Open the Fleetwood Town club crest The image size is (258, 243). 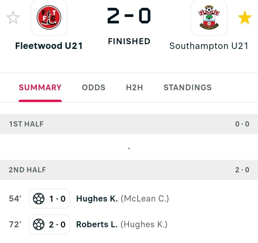click(49, 18)
